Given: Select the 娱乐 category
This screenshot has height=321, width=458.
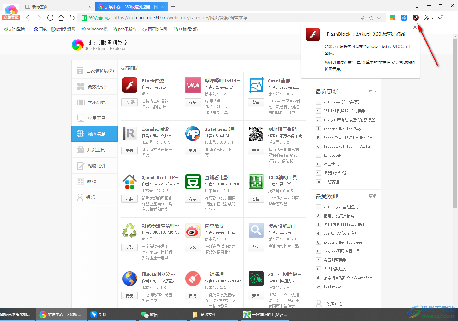Looking at the screenshot, I should pos(95,197).
